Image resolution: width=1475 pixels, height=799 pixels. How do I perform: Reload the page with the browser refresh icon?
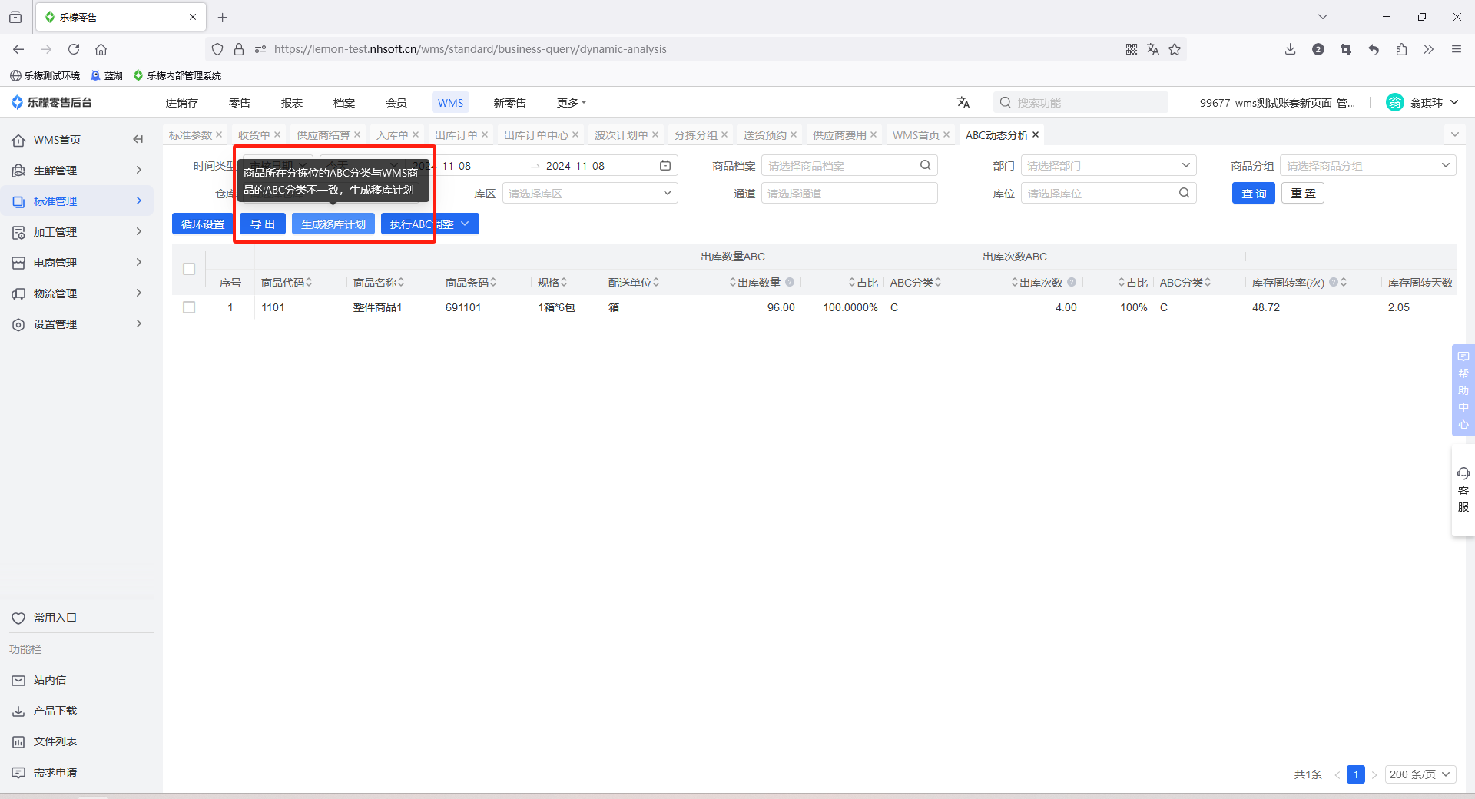coord(74,49)
